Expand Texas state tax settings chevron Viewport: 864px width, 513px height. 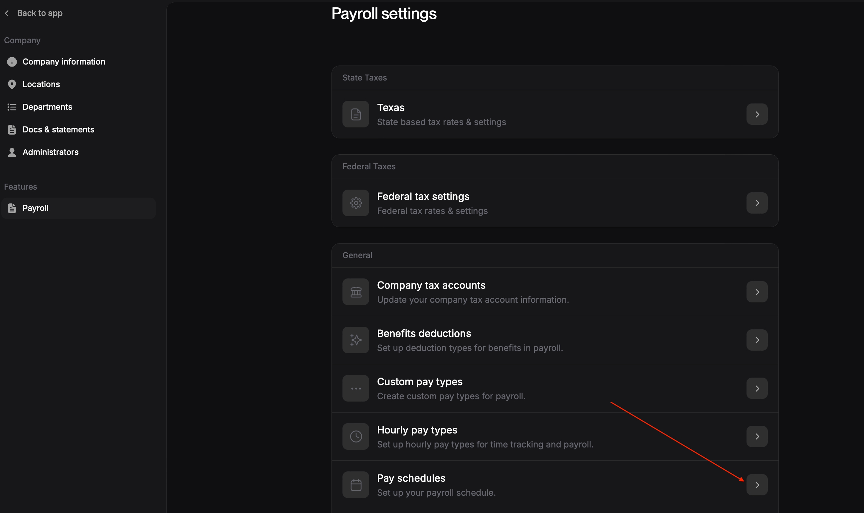click(757, 114)
